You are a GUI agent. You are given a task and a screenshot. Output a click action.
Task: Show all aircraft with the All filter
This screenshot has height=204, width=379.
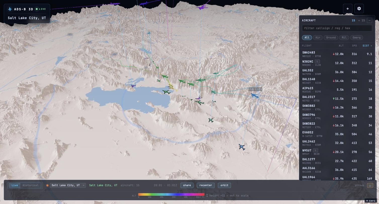(307, 37)
